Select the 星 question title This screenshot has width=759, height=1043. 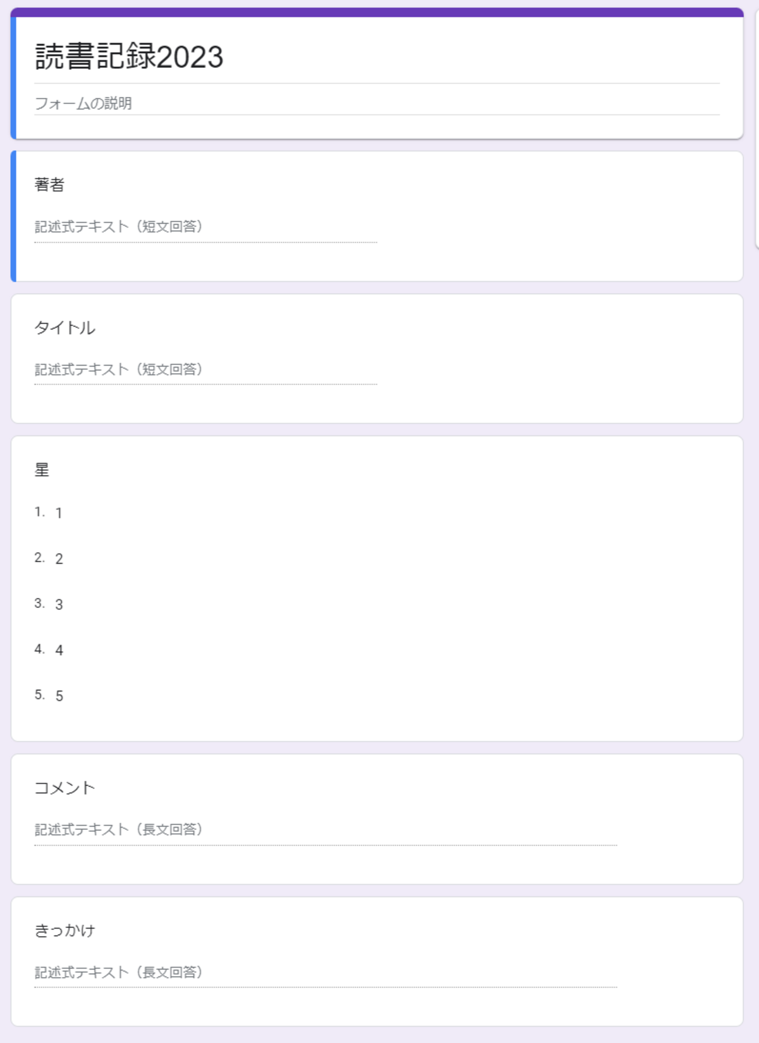(x=42, y=470)
